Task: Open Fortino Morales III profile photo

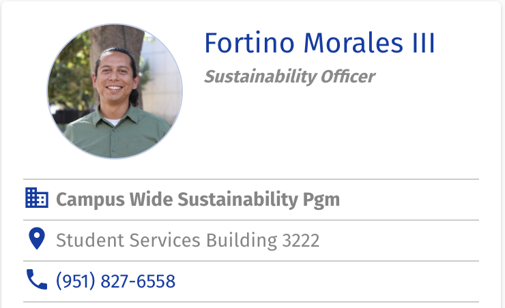Action: click(x=115, y=91)
